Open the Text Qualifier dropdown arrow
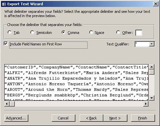The width and height of the screenshot is (160, 126). click(151, 44)
